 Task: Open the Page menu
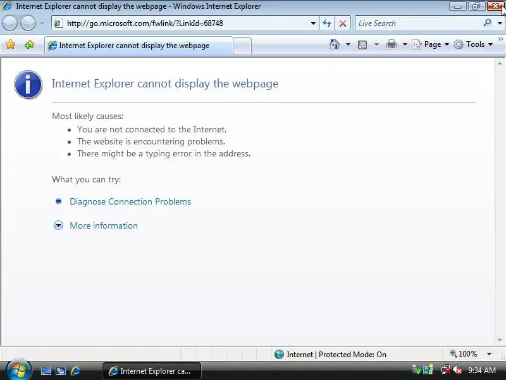click(x=431, y=44)
